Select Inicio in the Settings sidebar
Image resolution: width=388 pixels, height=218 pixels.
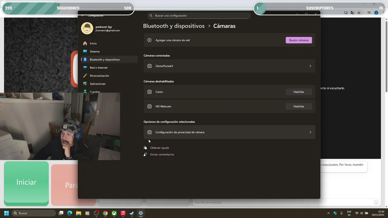109,43
